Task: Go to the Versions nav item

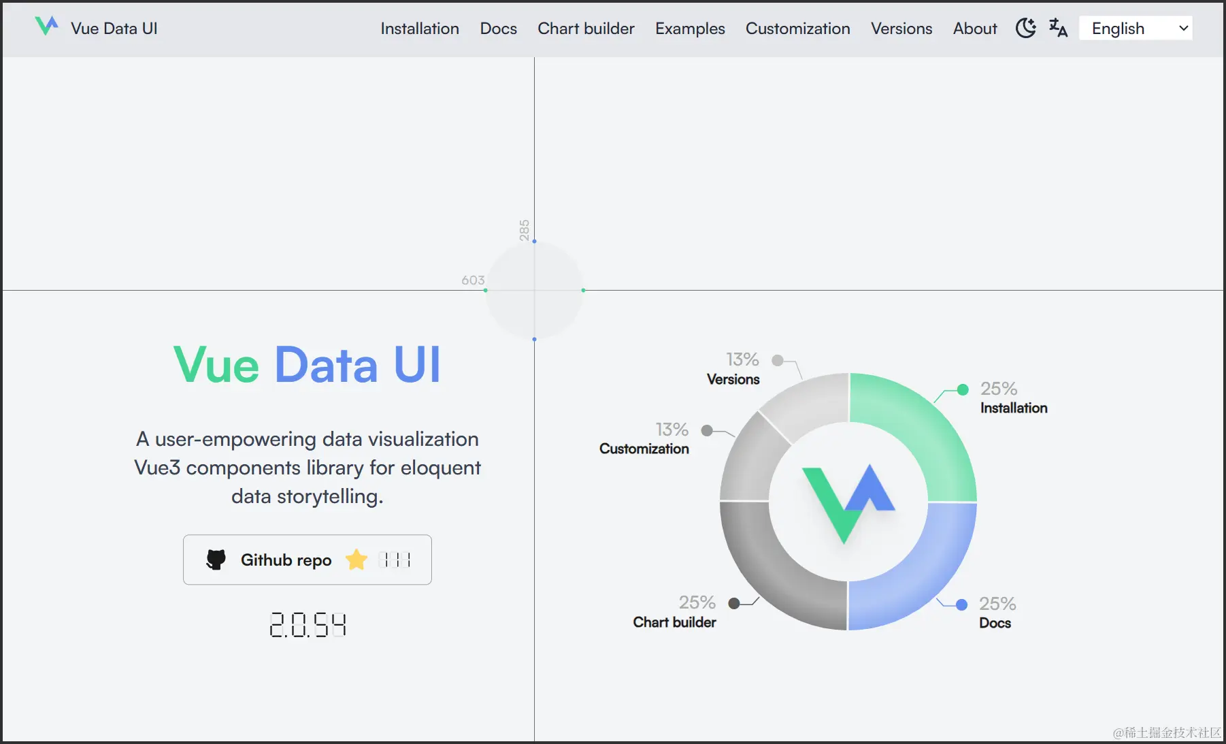Action: click(901, 29)
